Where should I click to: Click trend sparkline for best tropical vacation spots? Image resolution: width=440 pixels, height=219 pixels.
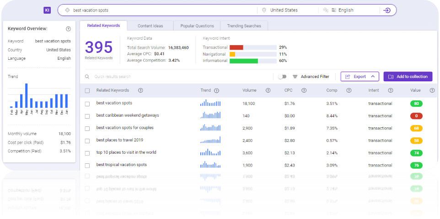point(210,164)
